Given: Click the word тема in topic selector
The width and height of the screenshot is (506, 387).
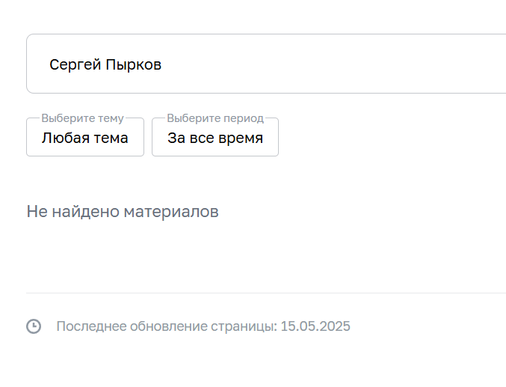Looking at the screenshot, I should point(110,138).
